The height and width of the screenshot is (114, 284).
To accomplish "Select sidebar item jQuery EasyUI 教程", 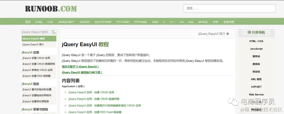I will 39,39.
